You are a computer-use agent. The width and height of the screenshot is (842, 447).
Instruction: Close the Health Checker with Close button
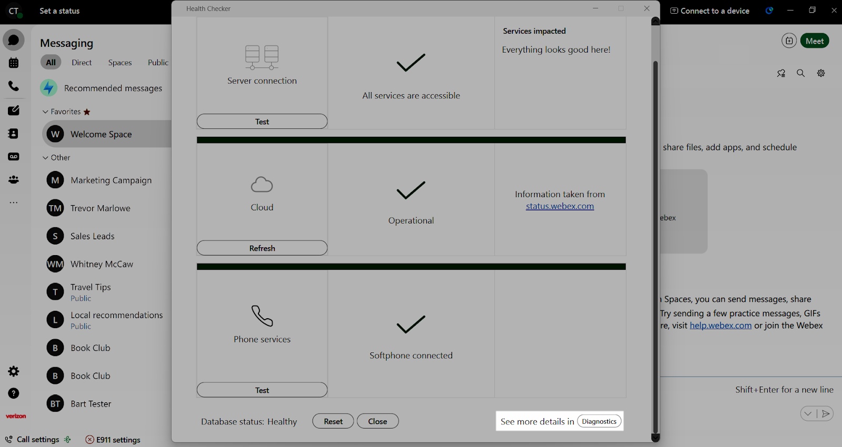click(377, 421)
